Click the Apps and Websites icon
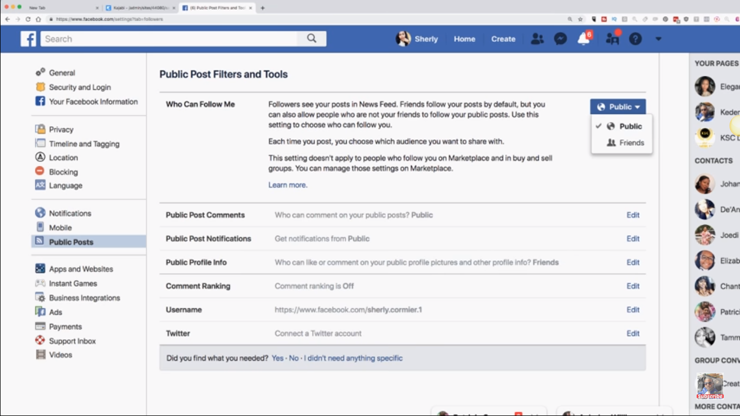This screenshot has width=740, height=416. pyautogui.click(x=40, y=269)
